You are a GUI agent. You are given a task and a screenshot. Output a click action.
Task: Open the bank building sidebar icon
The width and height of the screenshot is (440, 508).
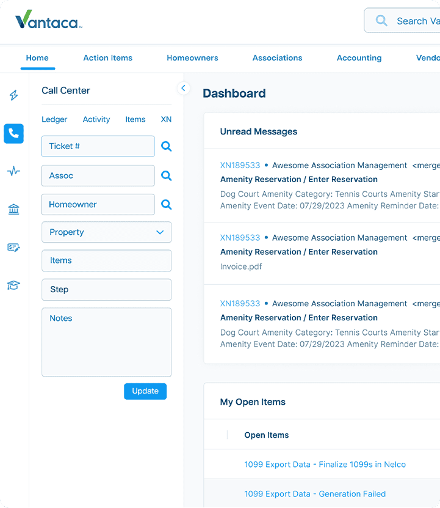click(13, 210)
